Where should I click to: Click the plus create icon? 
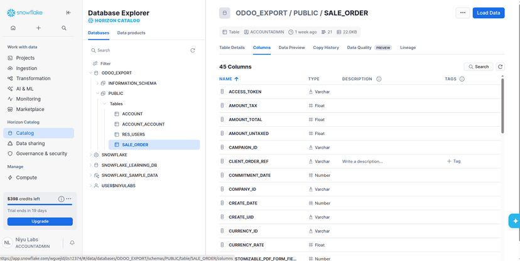(x=38, y=28)
